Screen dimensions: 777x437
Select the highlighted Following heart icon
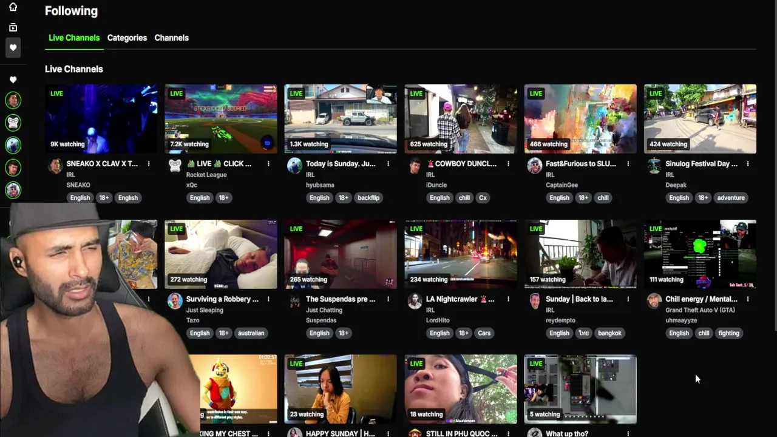coord(13,48)
